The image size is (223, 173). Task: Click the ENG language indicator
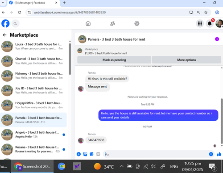174,166
